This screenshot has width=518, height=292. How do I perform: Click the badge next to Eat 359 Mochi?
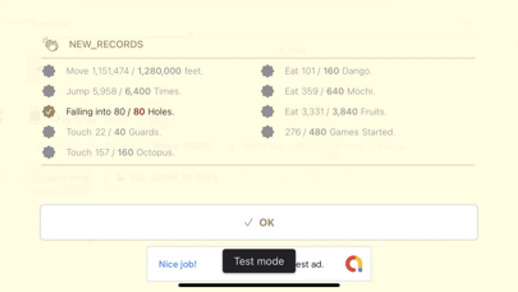pos(268,91)
